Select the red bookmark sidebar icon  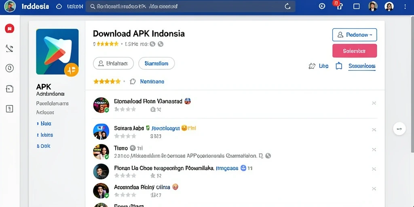pyautogui.click(x=10, y=28)
